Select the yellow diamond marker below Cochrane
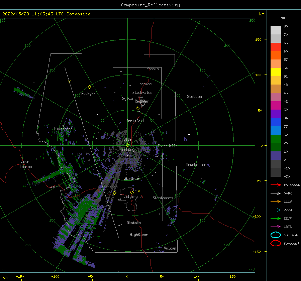The width and height of the screenshot is (301, 281). (114, 193)
